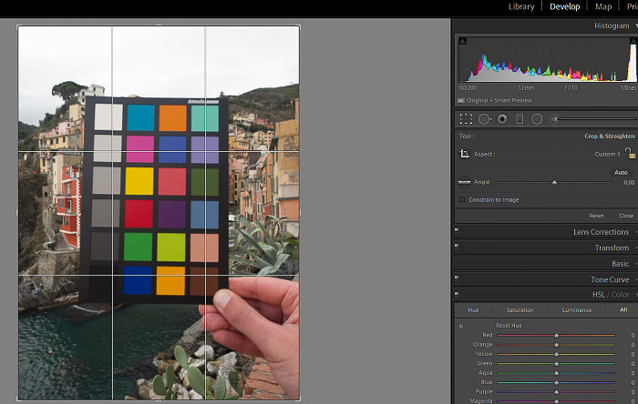The height and width of the screenshot is (404, 638).
Task: Click the Purple hue slider
Action: point(556,392)
